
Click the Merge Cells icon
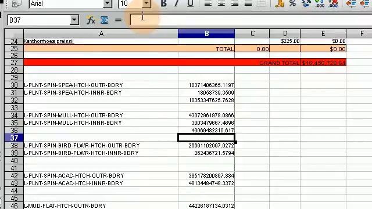[x=262, y=3]
